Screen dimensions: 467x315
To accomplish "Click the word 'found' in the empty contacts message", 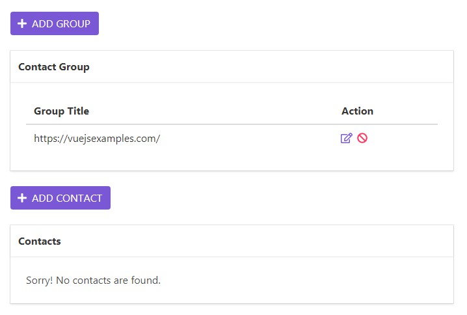I will pos(146,281).
